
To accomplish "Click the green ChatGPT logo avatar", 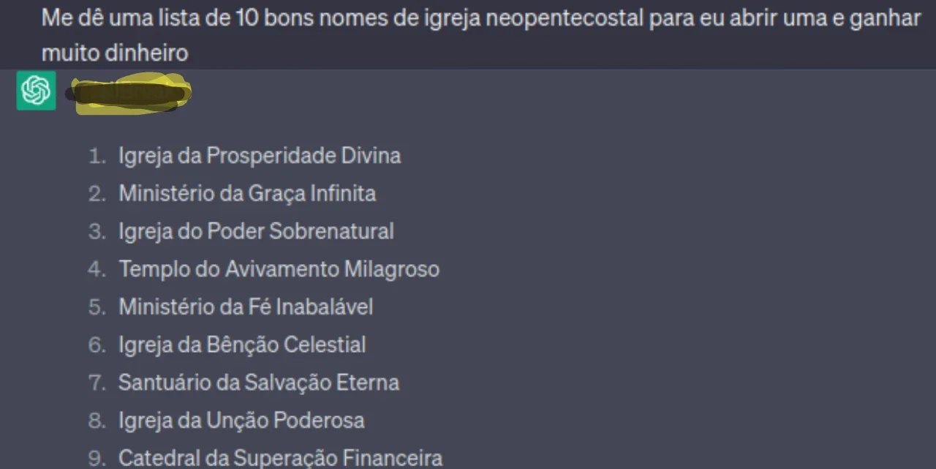I will (x=36, y=91).
